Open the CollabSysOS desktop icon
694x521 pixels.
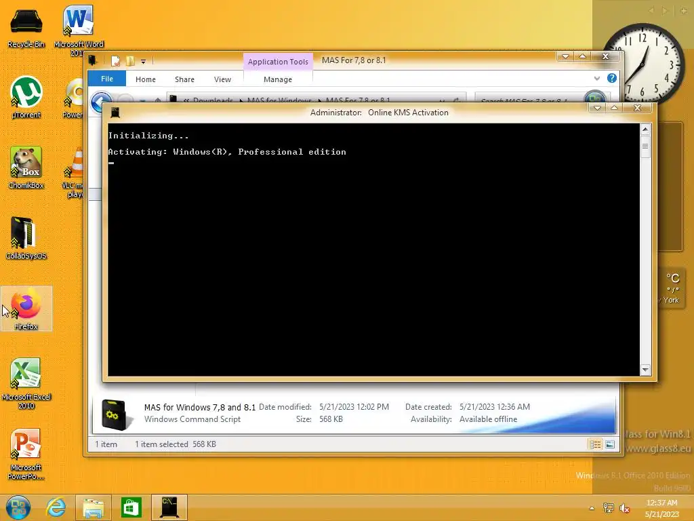pos(26,238)
